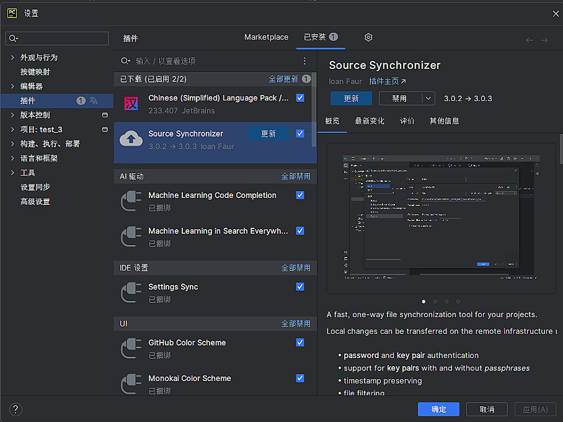Viewport: 563px width, 422px height.
Task: Click the Source Synchronizer cloud upload icon
Action: pos(131,139)
